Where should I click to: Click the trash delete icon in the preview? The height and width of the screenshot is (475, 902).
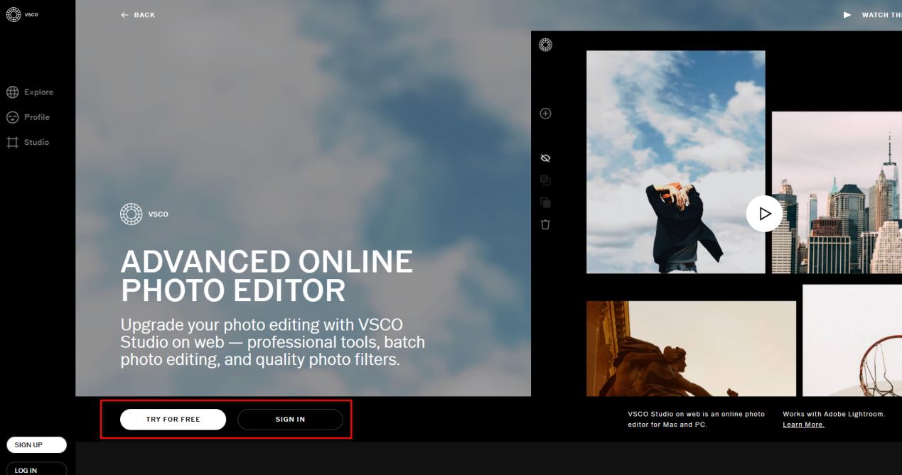click(x=545, y=224)
